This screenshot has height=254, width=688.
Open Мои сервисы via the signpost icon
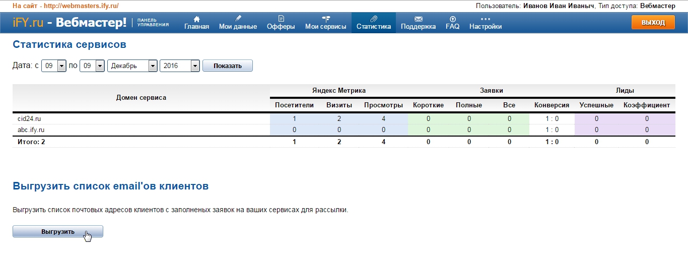coord(326,19)
